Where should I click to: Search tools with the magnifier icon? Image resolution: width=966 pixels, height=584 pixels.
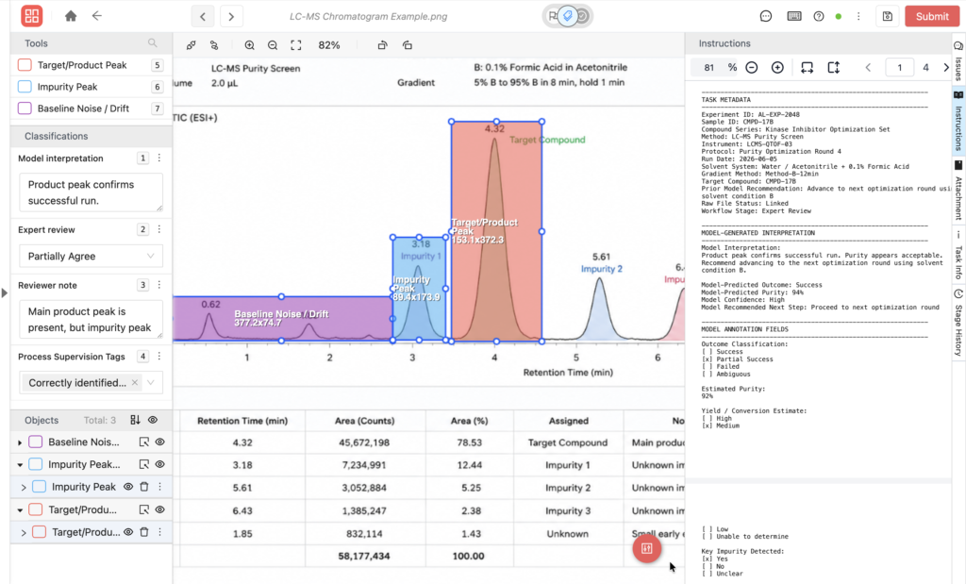(152, 43)
